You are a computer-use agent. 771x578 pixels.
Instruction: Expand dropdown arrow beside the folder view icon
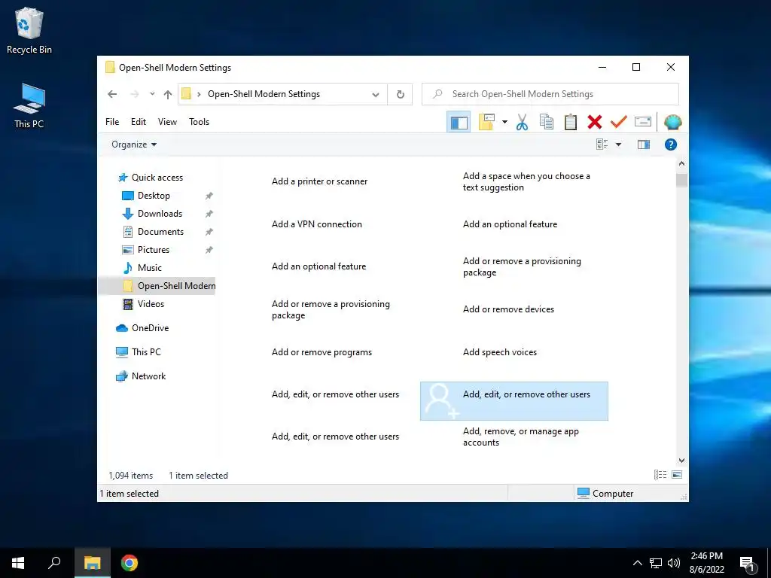pos(504,122)
